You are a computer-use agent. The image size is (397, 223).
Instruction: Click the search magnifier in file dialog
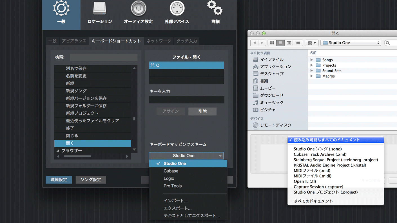pyautogui.click(x=388, y=43)
